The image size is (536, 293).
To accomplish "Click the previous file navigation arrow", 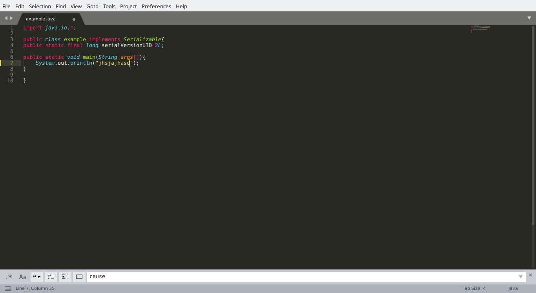I will [x=5, y=18].
